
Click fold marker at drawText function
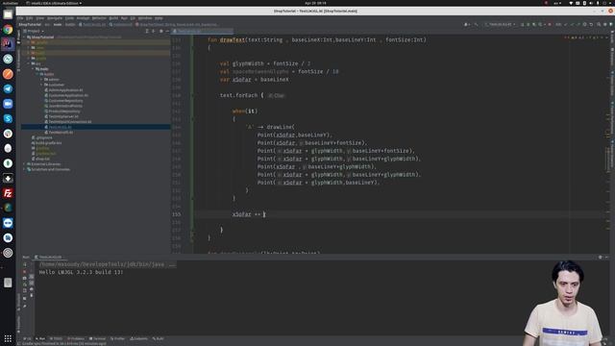192,48
